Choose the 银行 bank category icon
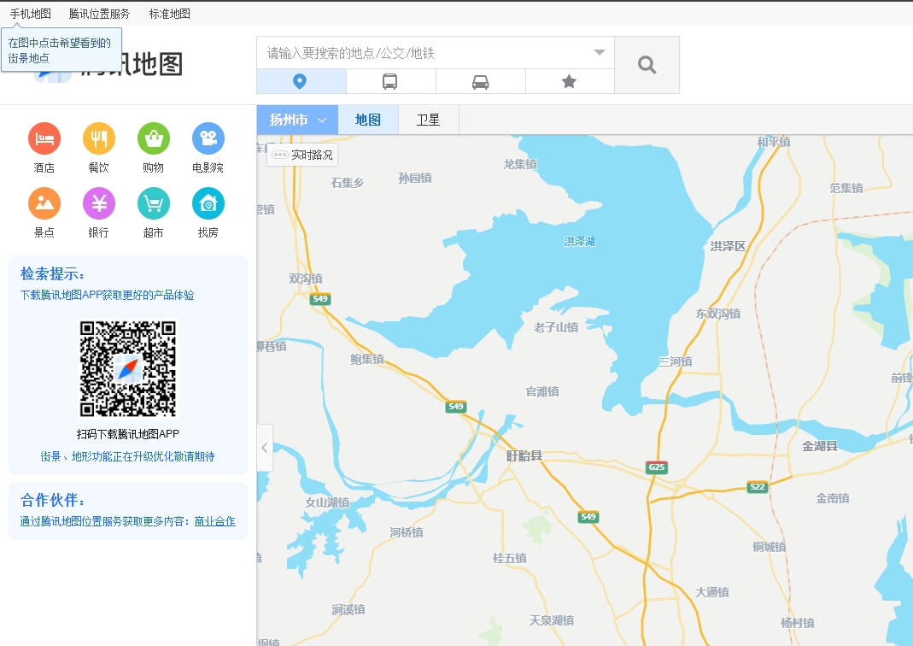Screen dimensions: 913x646 pyautogui.click(x=99, y=203)
